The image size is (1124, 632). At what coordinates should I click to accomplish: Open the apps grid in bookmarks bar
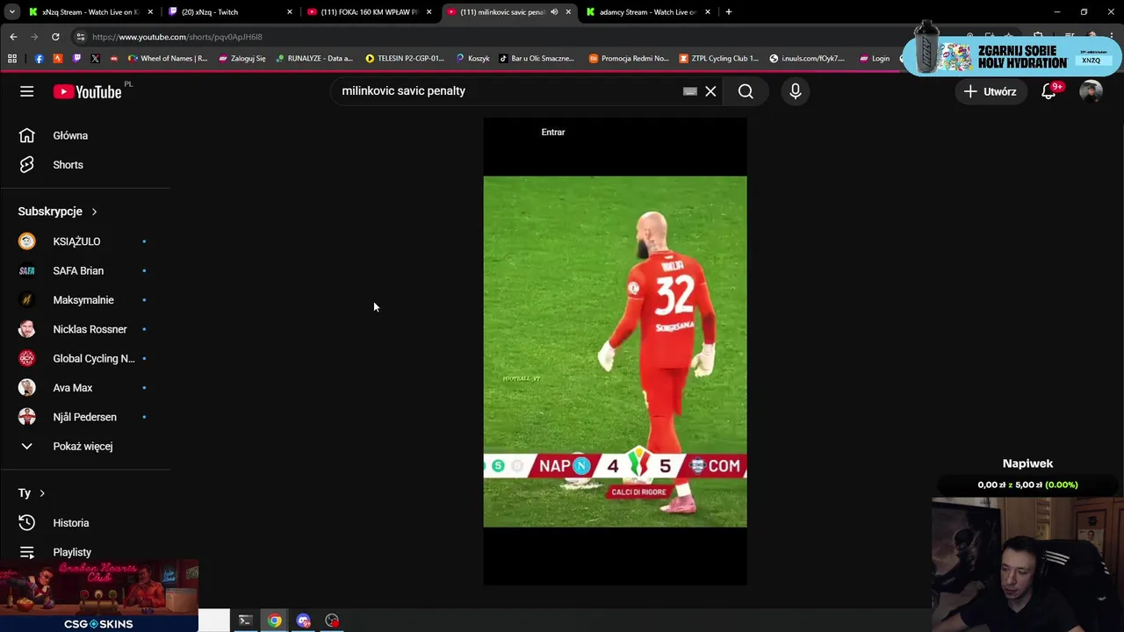tap(12, 59)
